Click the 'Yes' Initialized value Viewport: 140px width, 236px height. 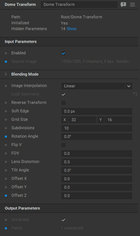tap(64, 23)
